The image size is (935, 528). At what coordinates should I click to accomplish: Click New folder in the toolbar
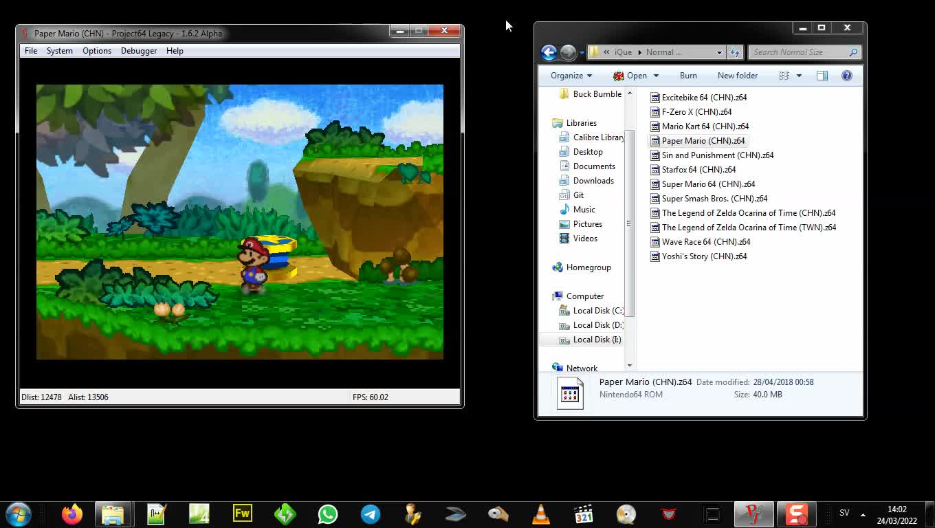pyautogui.click(x=738, y=76)
